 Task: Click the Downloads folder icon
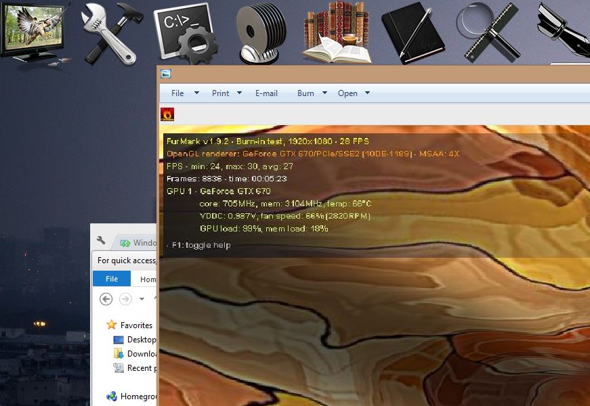pyautogui.click(x=119, y=354)
